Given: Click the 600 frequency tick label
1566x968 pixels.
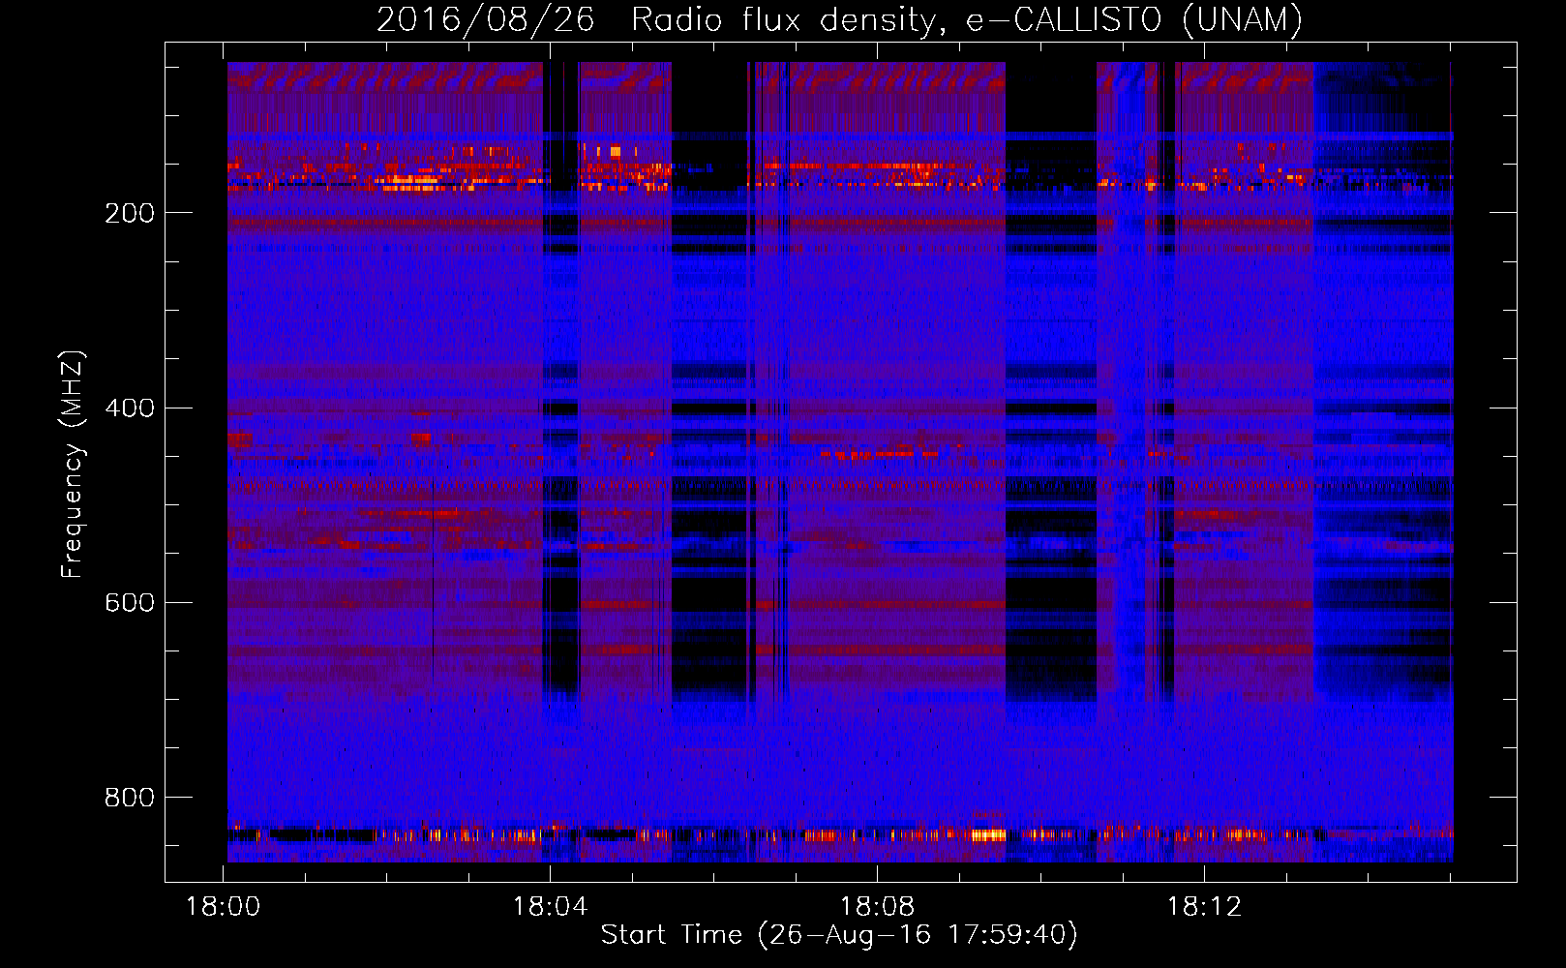Looking at the screenshot, I should (130, 602).
